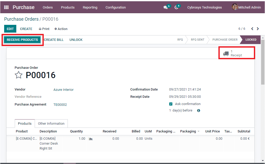Screen dimensions: 265x164
Task: Open the Azure Interior vendor link
Action: [x=63, y=90]
